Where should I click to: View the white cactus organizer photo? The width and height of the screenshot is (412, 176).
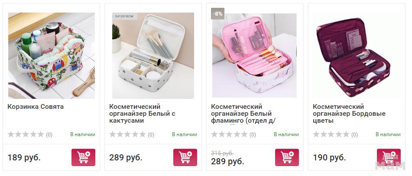point(153,55)
